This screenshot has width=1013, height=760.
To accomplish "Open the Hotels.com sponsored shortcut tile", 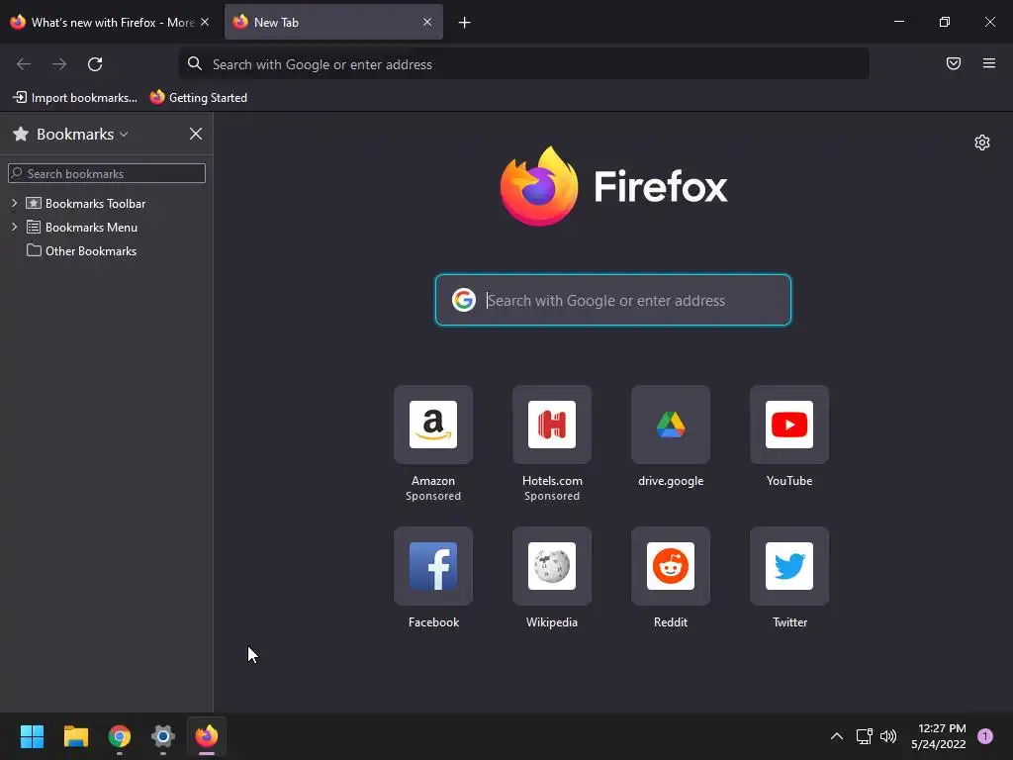I will (x=552, y=425).
